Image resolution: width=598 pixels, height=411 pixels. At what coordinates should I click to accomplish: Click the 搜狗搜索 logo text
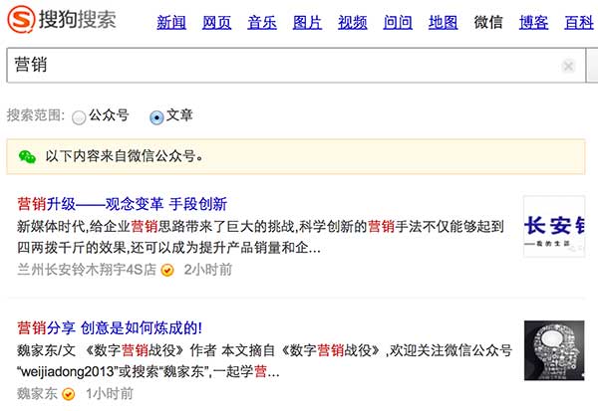pyautogui.click(x=78, y=19)
